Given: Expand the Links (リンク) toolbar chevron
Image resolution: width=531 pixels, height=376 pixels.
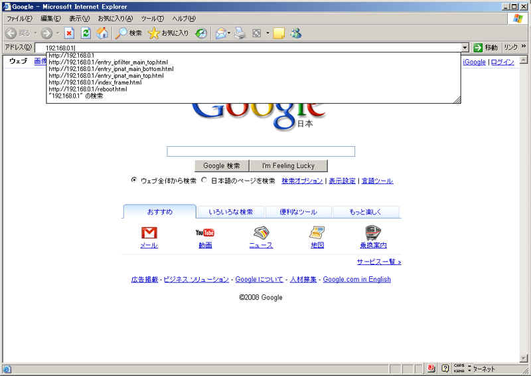Looking at the screenshot, I should pyautogui.click(x=524, y=46).
